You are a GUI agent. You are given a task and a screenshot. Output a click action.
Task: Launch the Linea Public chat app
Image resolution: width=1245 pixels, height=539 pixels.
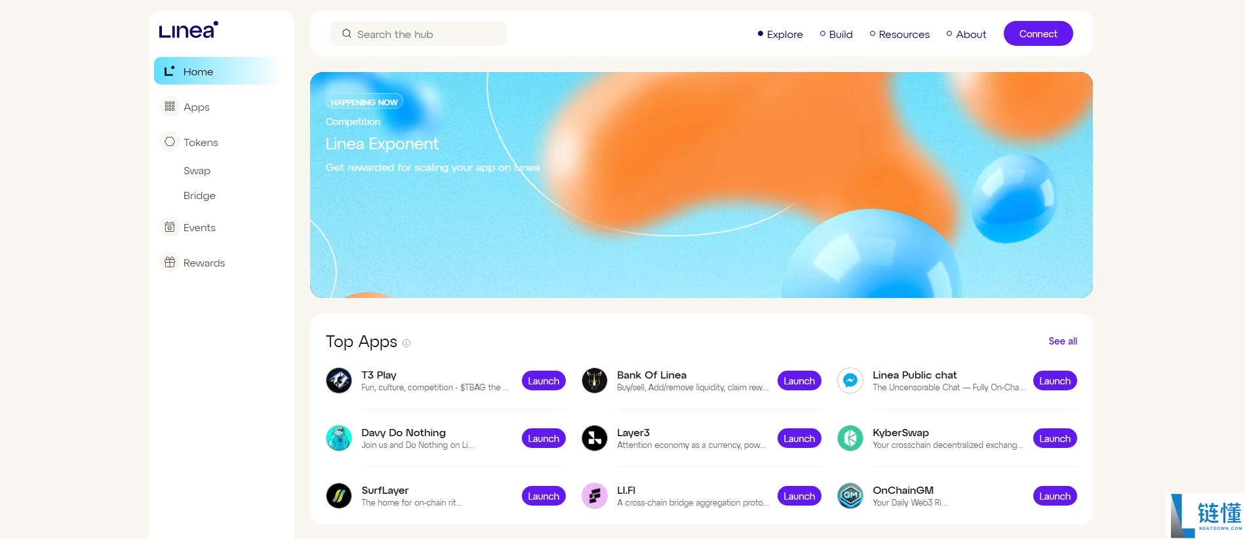coord(1055,381)
